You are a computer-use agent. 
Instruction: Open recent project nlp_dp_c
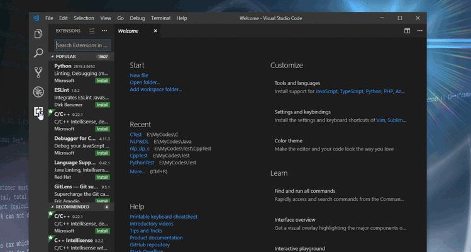coord(140,149)
